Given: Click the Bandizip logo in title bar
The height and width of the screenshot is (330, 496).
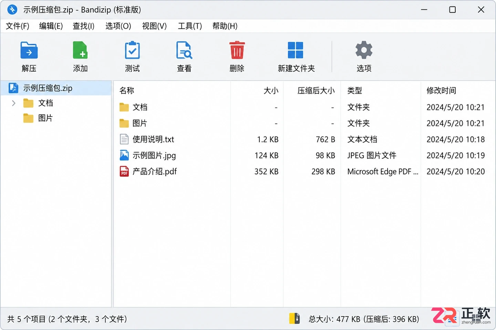Looking at the screenshot, I should click(x=12, y=10).
